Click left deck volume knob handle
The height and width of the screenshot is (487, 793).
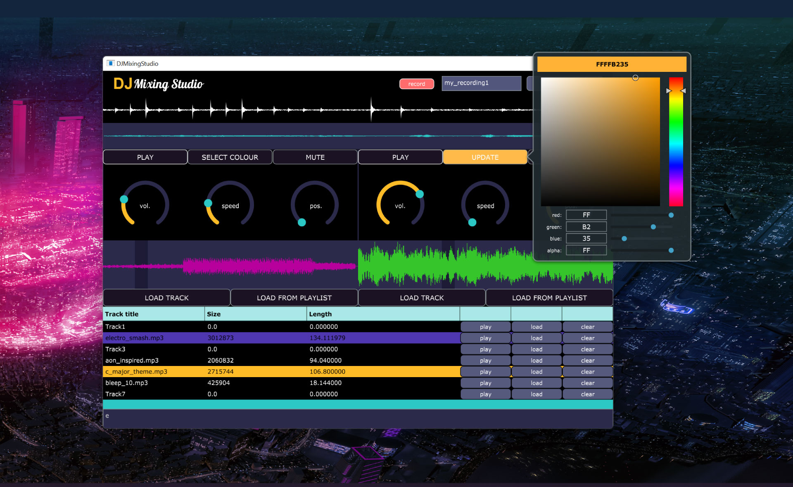pyautogui.click(x=124, y=199)
